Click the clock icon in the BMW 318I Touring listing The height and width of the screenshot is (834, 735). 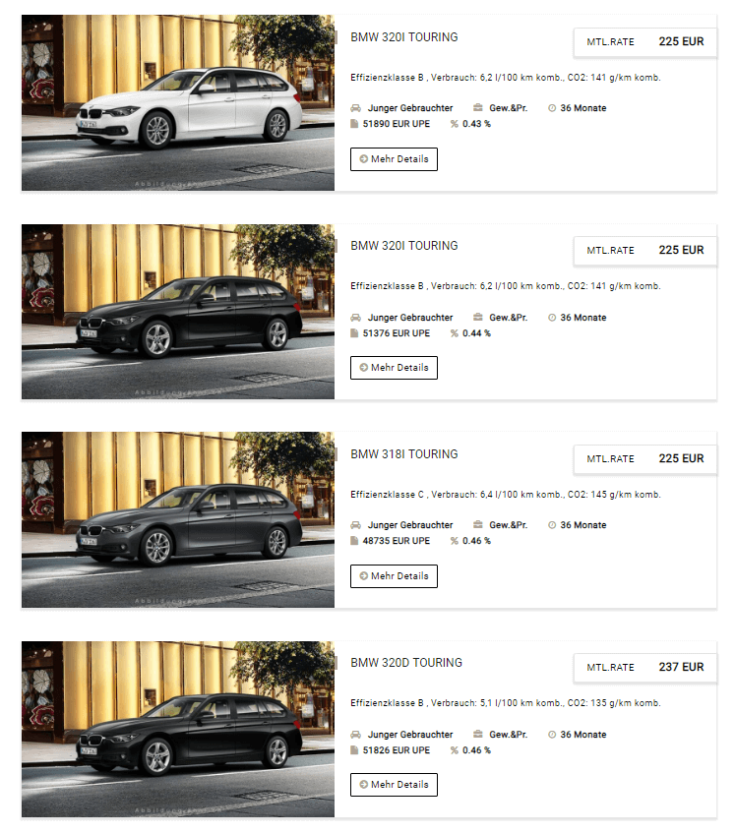552,525
